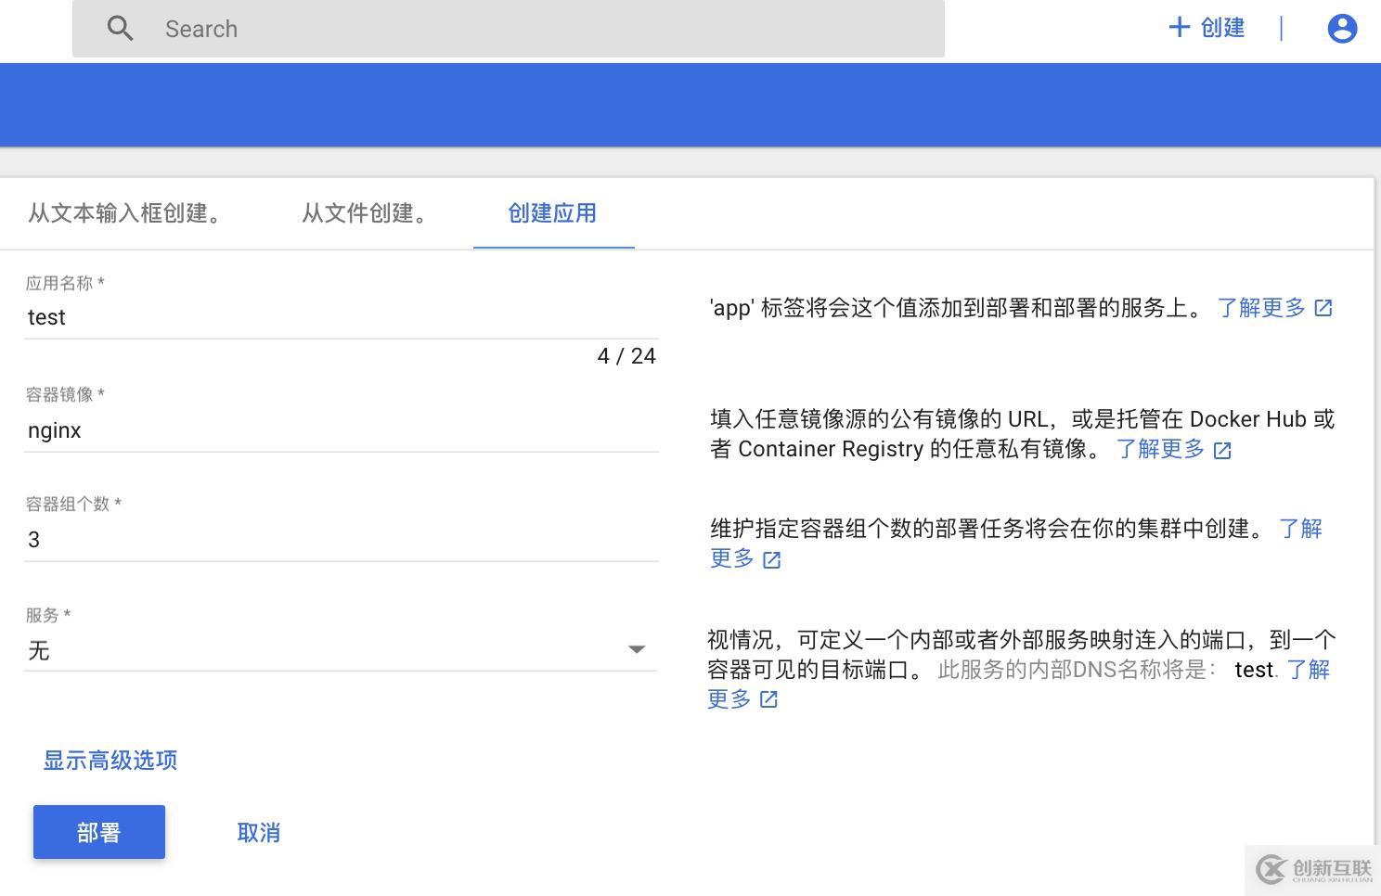
Task: Switch to the 从文件创建 tab
Action: [366, 213]
